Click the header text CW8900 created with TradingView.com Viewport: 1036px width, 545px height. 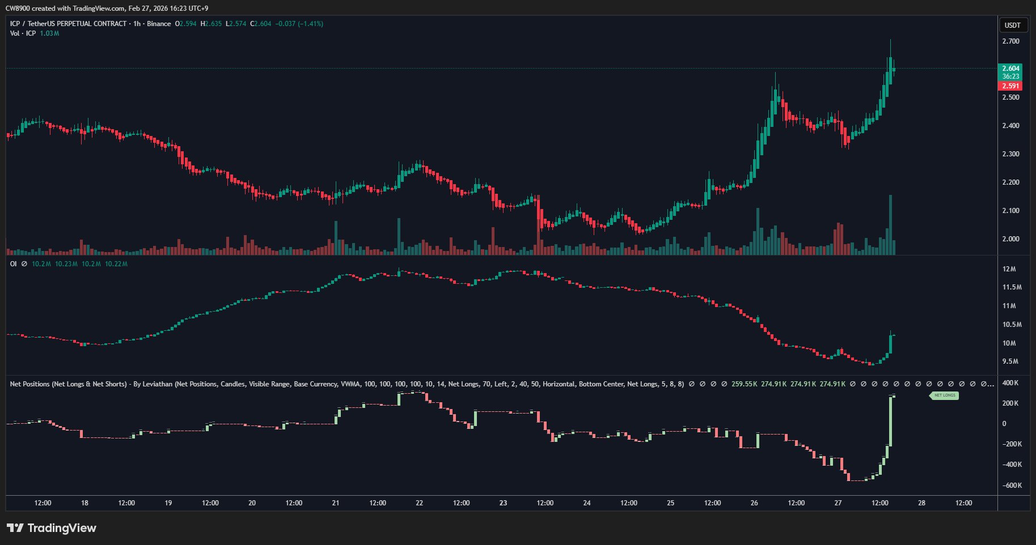point(65,8)
